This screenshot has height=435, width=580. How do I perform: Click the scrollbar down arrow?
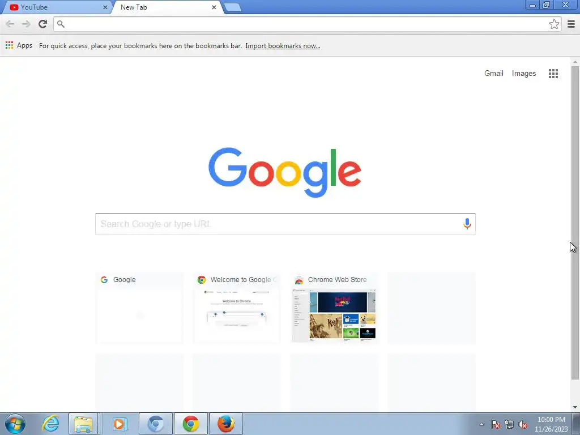tap(575, 407)
